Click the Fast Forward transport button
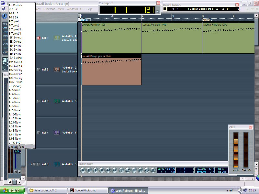The image size is (259, 194). coord(114,170)
